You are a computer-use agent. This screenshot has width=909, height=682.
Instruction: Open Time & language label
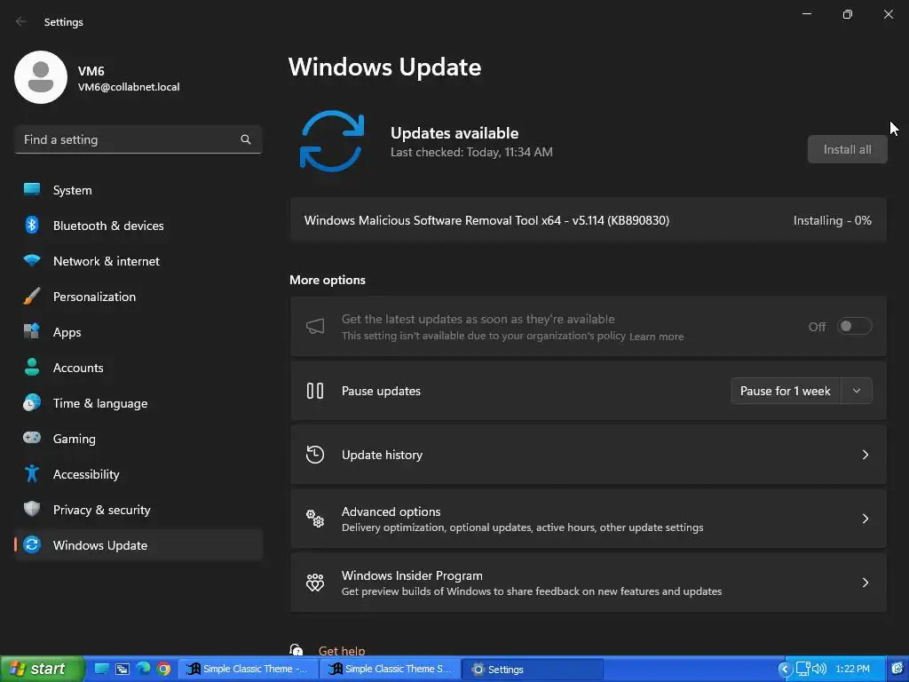pyautogui.click(x=100, y=403)
